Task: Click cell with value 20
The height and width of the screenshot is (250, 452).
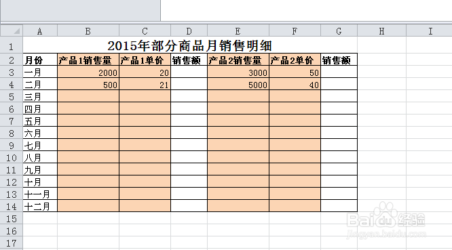Action: click(145, 72)
